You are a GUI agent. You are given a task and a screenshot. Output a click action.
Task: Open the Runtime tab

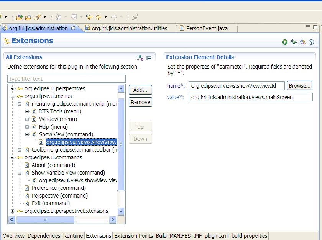point(73,236)
